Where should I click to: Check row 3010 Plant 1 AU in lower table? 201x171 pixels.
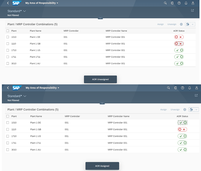point(8,150)
